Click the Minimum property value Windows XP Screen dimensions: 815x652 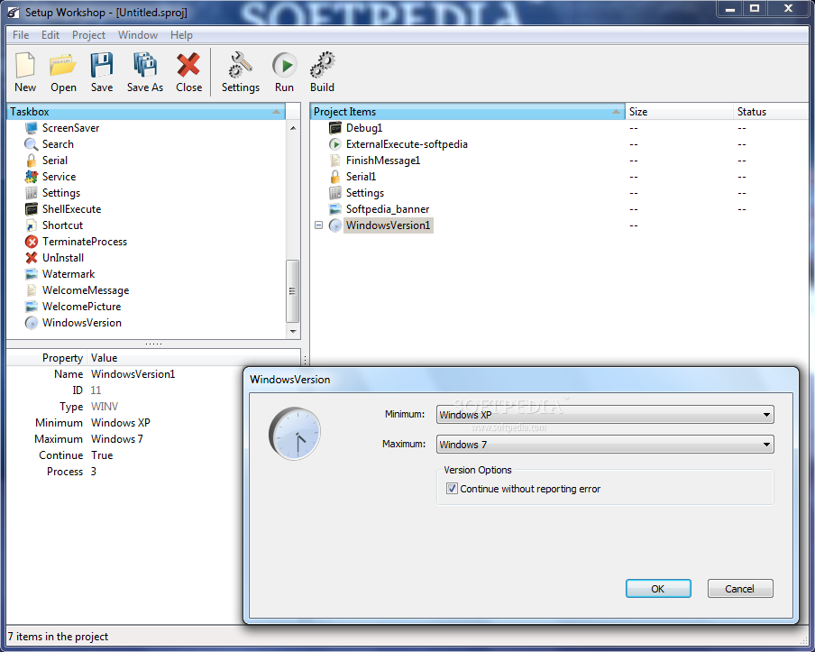pyautogui.click(x=121, y=423)
